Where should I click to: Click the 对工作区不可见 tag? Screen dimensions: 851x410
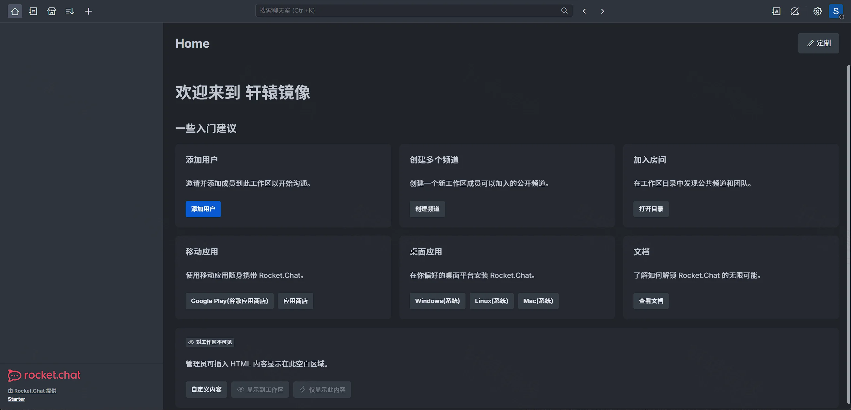[210, 342]
